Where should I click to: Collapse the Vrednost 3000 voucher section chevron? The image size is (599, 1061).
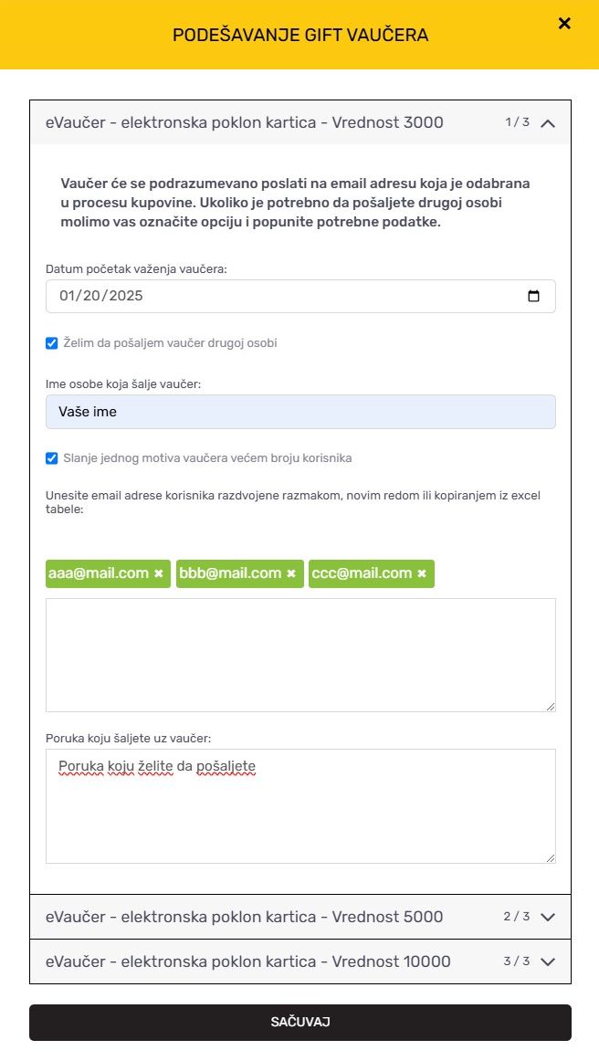[548, 123]
